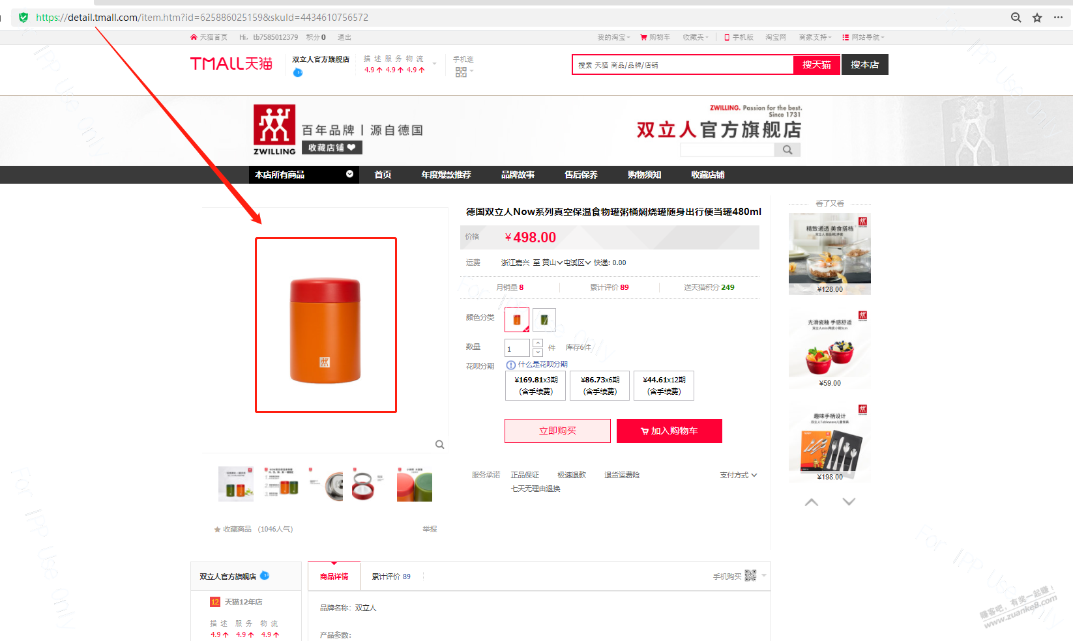
Task: Show 手机逛 QR code icon
Action: [461, 72]
